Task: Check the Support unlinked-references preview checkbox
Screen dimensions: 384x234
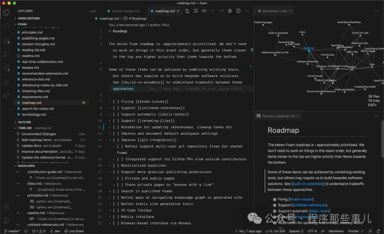Action: click(x=274, y=205)
